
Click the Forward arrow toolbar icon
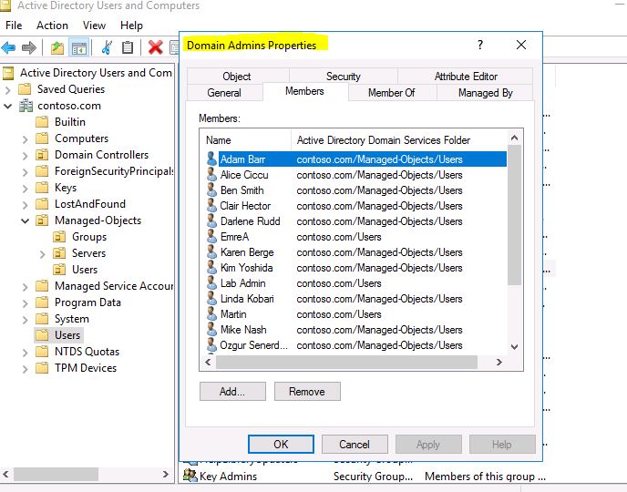coord(29,48)
